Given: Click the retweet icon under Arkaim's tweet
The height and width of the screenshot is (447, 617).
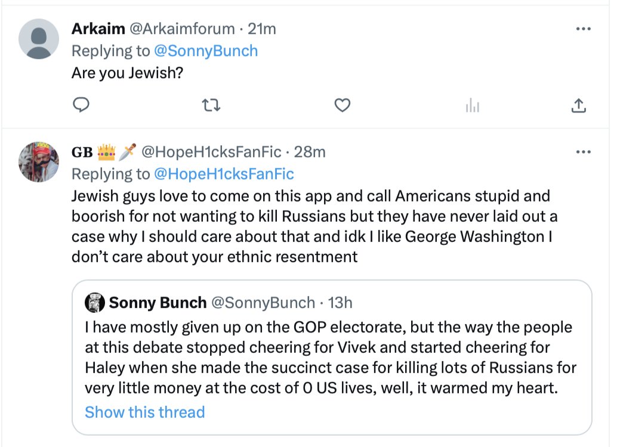Looking at the screenshot, I should click(x=211, y=105).
